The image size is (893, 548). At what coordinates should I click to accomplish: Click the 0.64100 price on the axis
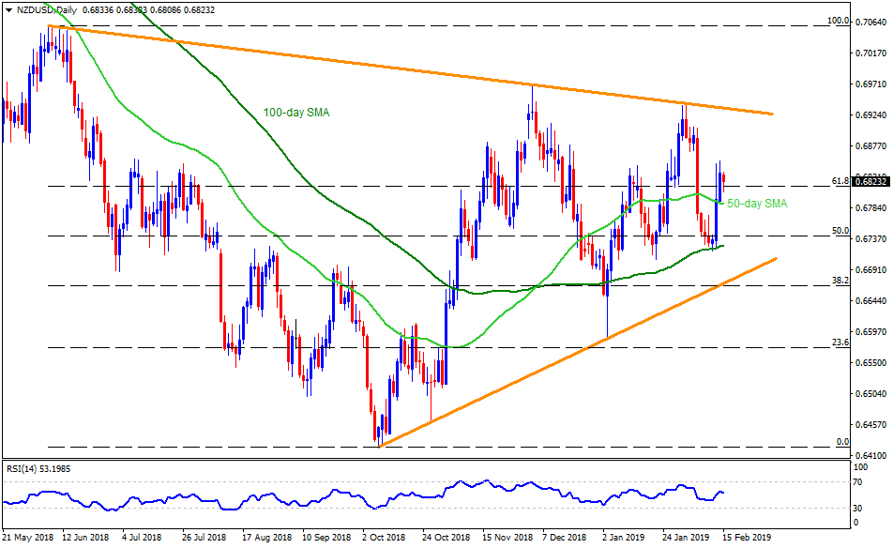point(871,455)
